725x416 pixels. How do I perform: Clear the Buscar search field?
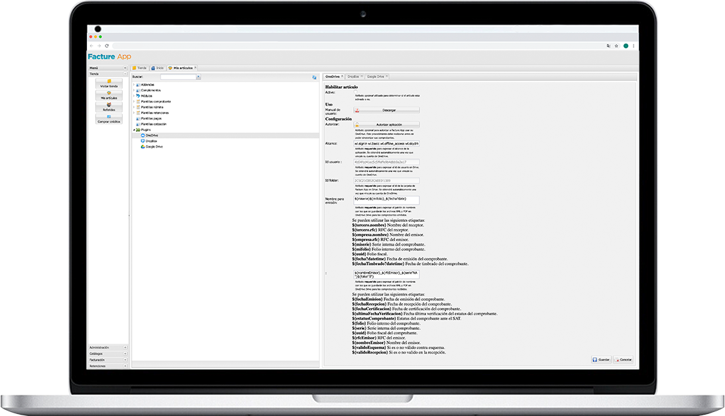(199, 77)
